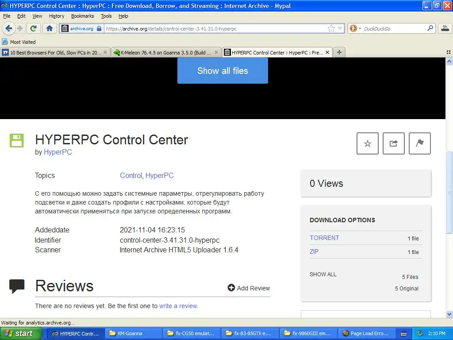Open the Help menu

(123, 16)
